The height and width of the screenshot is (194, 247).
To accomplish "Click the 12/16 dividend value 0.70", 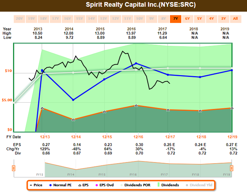I will point(139,153).
